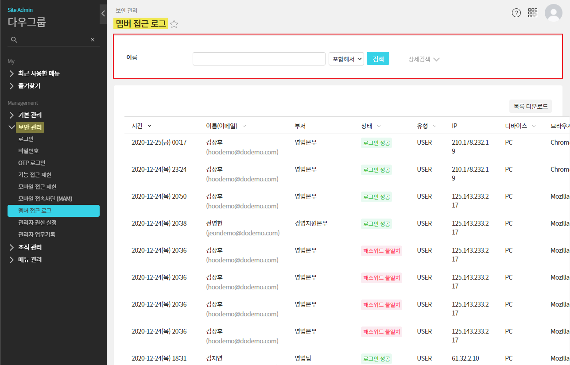The height and width of the screenshot is (365, 570).
Task: Expand the 최근 사용한 메뉴 section
Action: pos(39,73)
